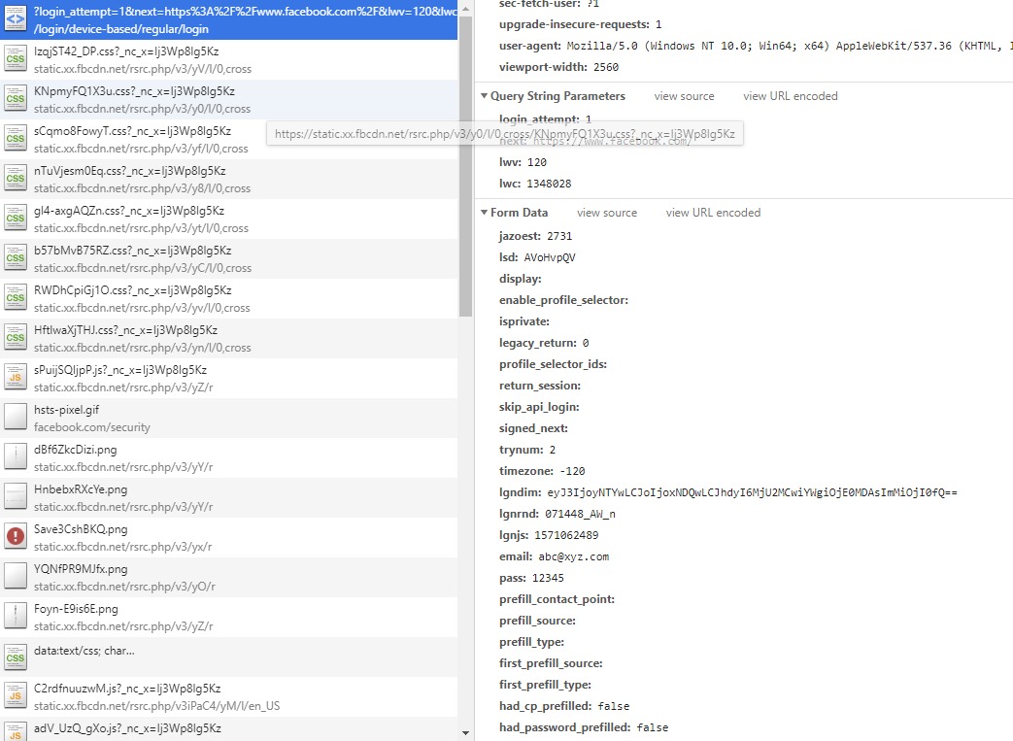Viewport: 1013px width, 741px height.
Task: Click the red error icon for Save3CshBKQ.png
Action: pyautogui.click(x=16, y=537)
